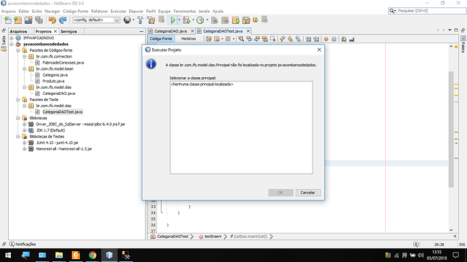Image resolution: width=467 pixels, height=262 pixels.
Task: Click the Undo arrow icon
Action: coord(52,20)
